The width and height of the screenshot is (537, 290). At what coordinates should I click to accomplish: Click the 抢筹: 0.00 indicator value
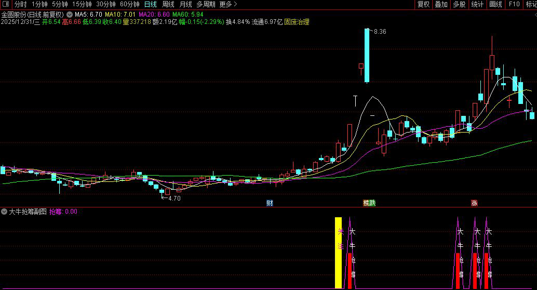63,212
